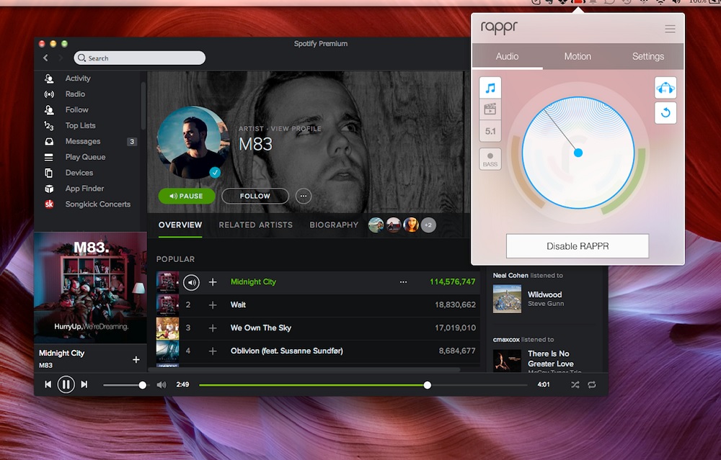The height and width of the screenshot is (460, 721).
Task: Skip to the next track
Action: [x=84, y=384]
